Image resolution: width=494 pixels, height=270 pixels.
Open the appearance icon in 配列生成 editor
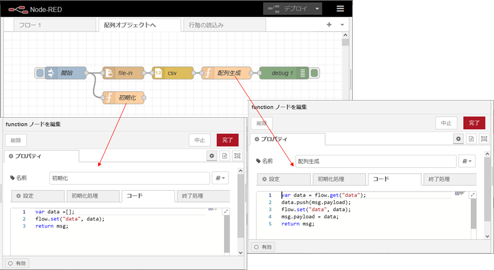tap(484, 139)
